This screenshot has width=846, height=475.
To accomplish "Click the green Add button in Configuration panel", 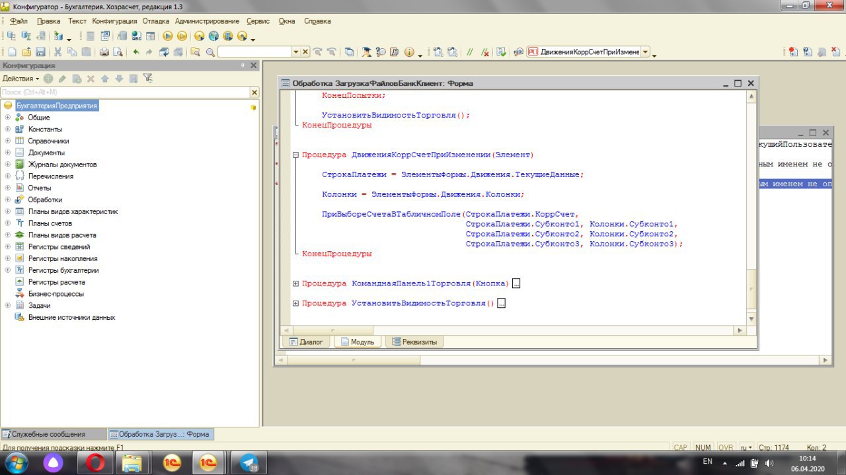I will pos(48,78).
